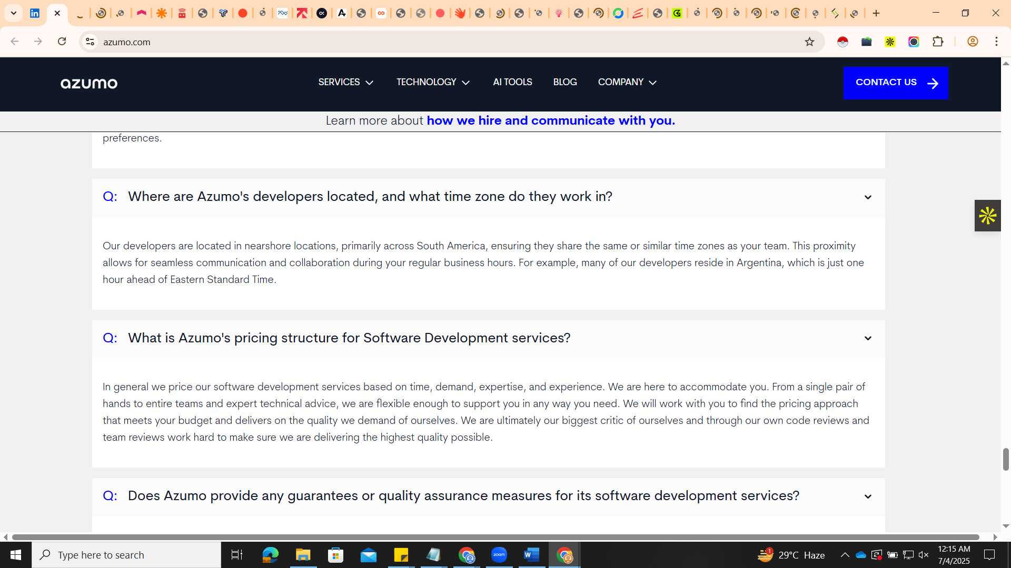Screen dimensions: 1011x568
Task: Click the colorful circle extension icon
Action: coord(914,42)
